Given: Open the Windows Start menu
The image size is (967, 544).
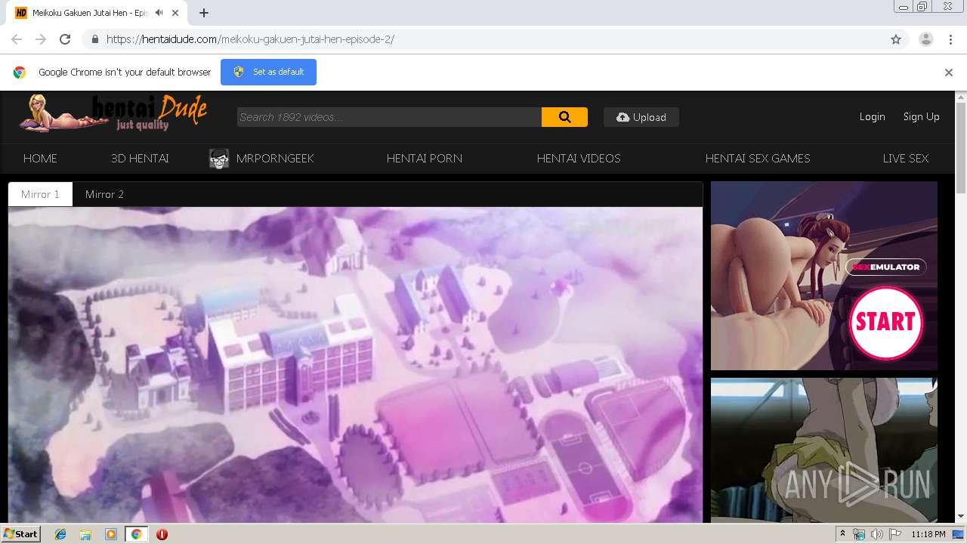Looking at the screenshot, I should pos(20,533).
